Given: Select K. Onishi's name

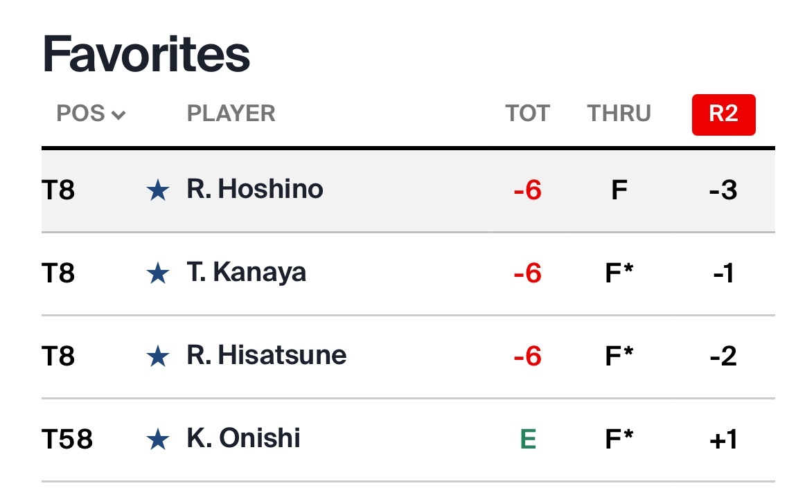Looking at the screenshot, I should pos(243,438).
